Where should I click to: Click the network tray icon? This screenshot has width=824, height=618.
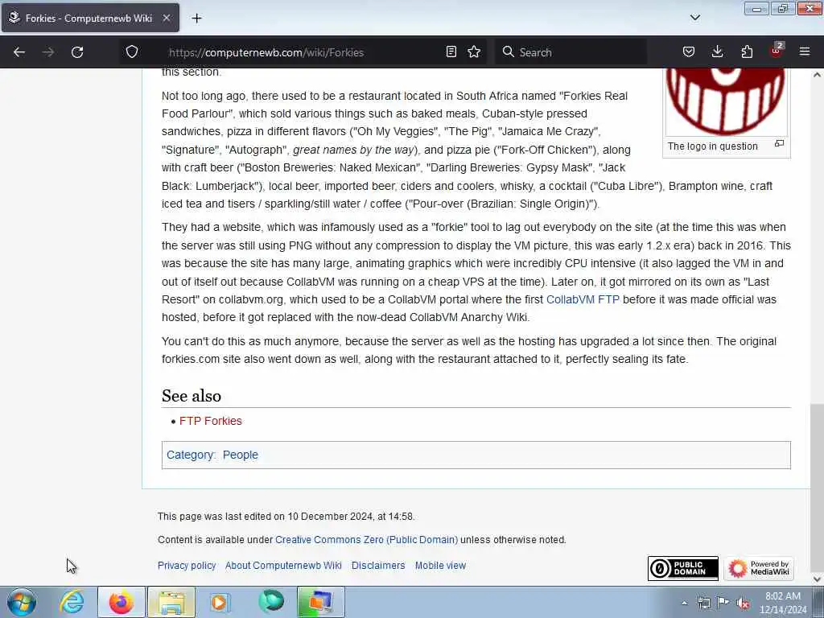[x=703, y=603]
